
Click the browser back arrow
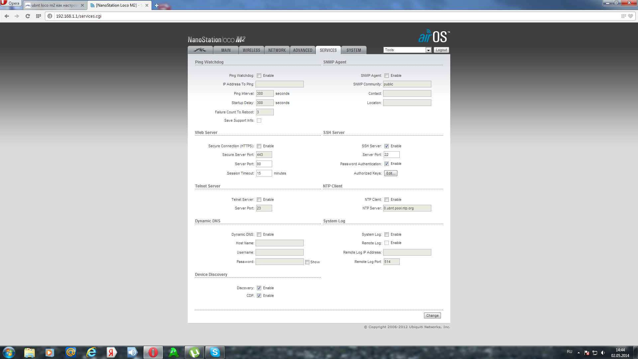(7, 16)
